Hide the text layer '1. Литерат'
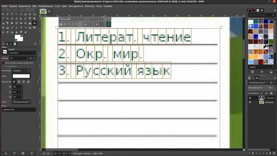The width and height of the screenshot is (277, 156). 250,98
